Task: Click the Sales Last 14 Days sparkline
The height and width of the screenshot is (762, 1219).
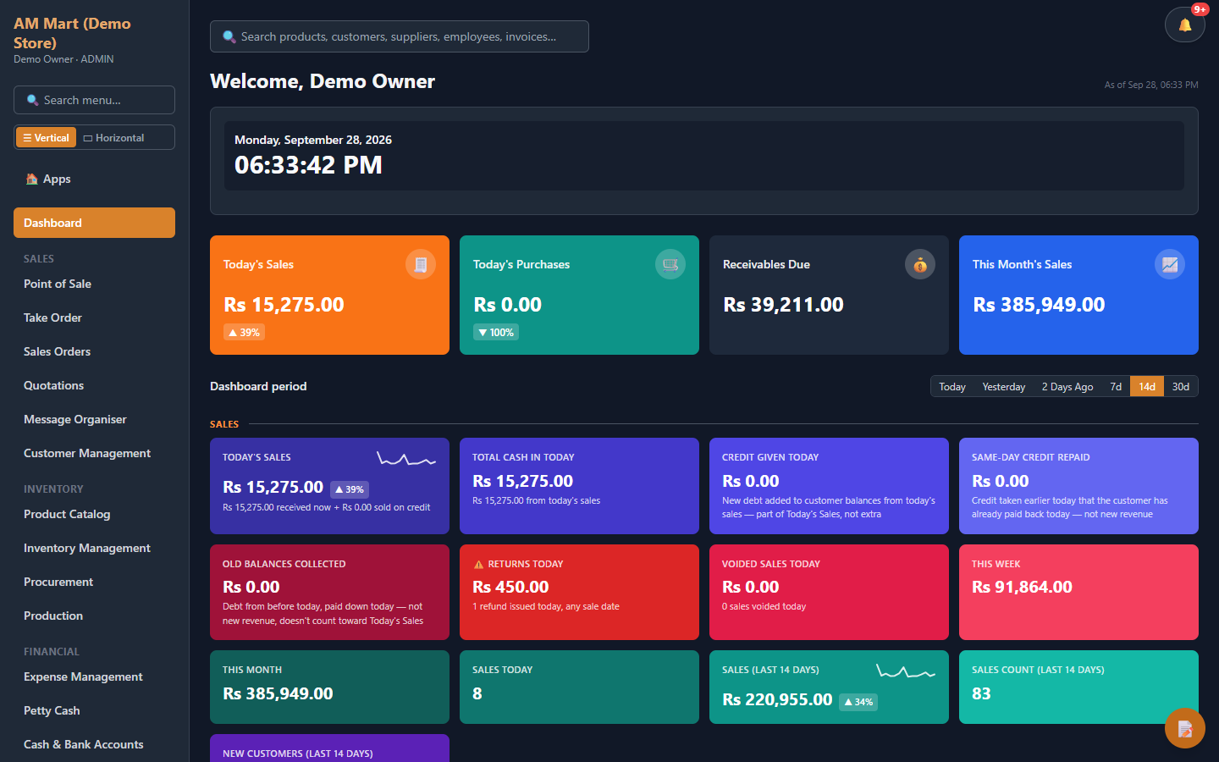Action: (x=906, y=671)
